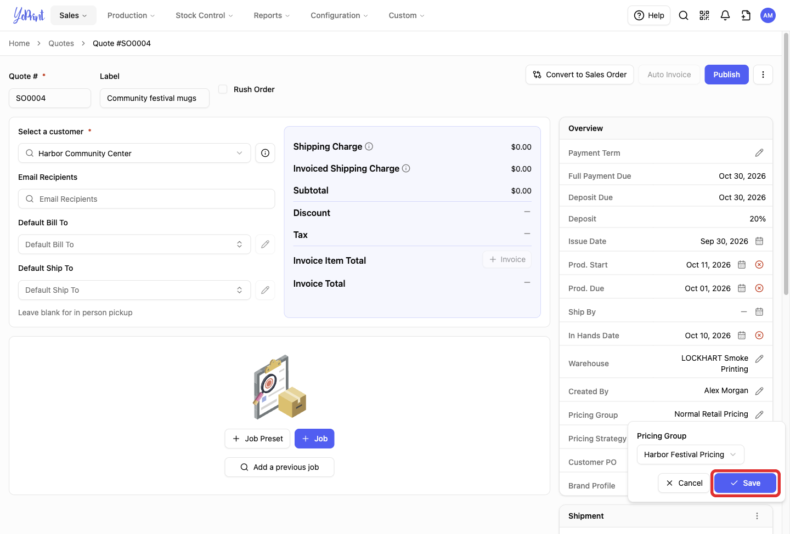Open the QR code scanner icon
The height and width of the screenshot is (534, 790).
[x=704, y=15]
